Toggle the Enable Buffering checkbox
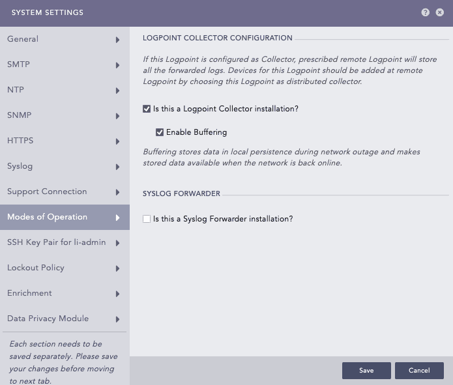This screenshot has height=385, width=453. (x=160, y=132)
